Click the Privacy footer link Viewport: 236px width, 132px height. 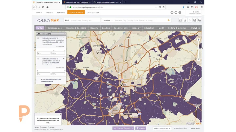(x=44, y=127)
